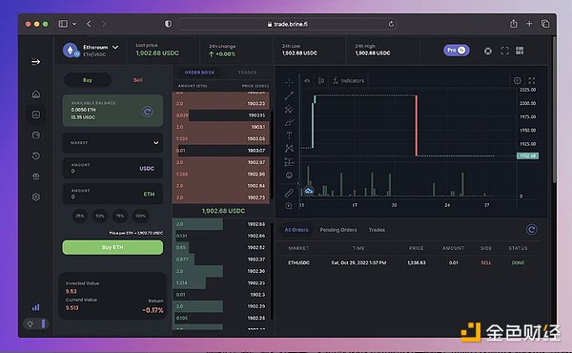Open the emoji icons tool
572x353 pixels.
289,176
